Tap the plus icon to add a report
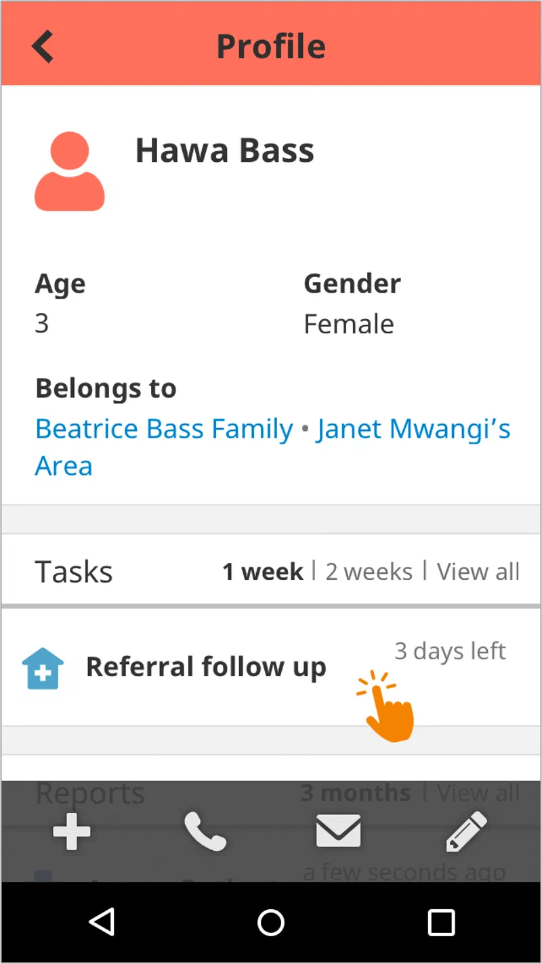 point(72,832)
